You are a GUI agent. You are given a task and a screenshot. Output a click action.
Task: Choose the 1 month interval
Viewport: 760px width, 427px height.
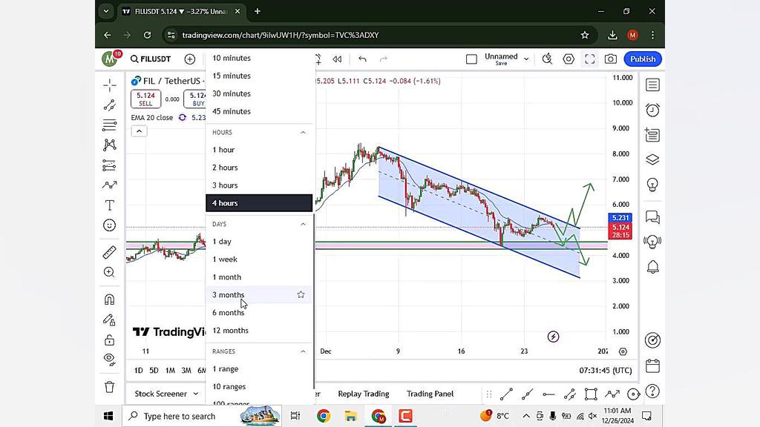[x=259, y=277]
